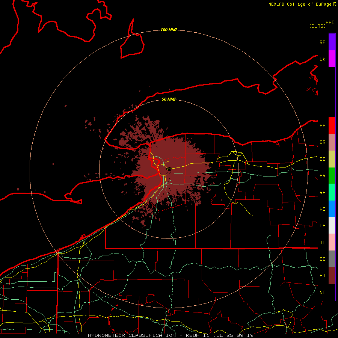Click the 'RA' legend label
Screen dimensions: 338x338
322,193
